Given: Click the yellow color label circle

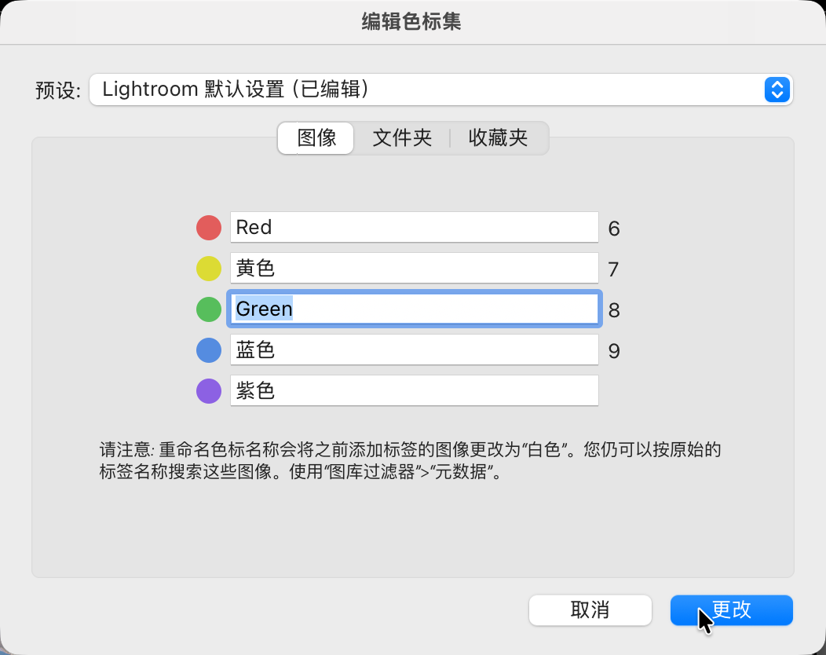Looking at the screenshot, I should (208, 269).
